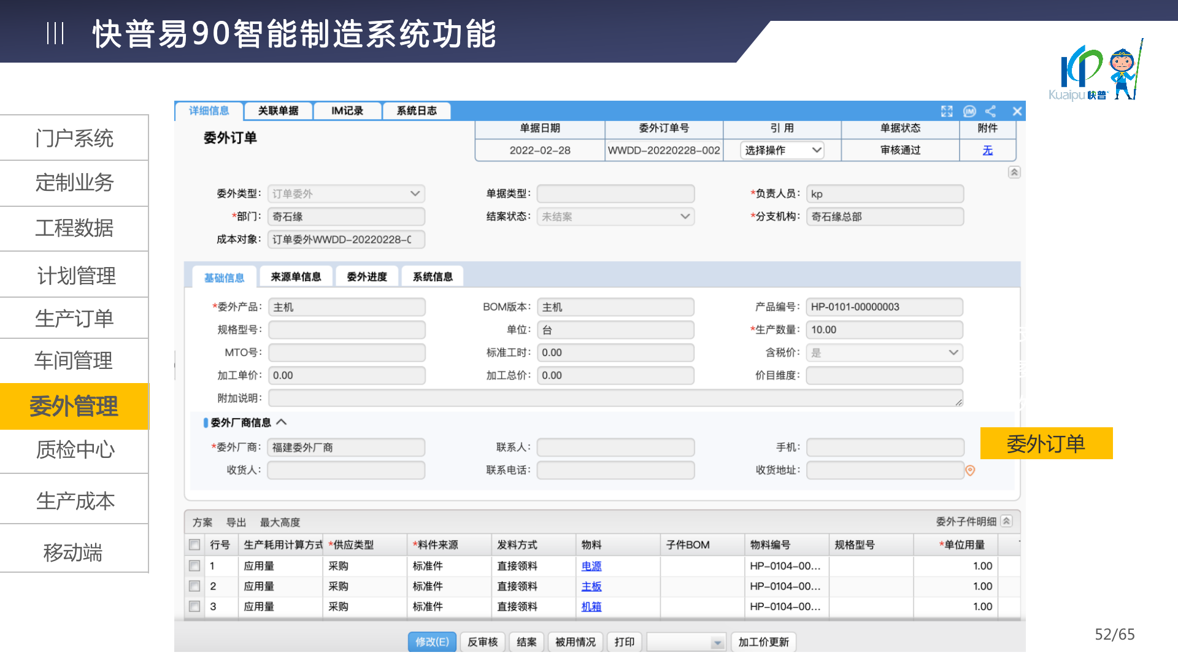1178x663 pixels.
Task: Click the 反审核 button
Action: [x=482, y=642]
